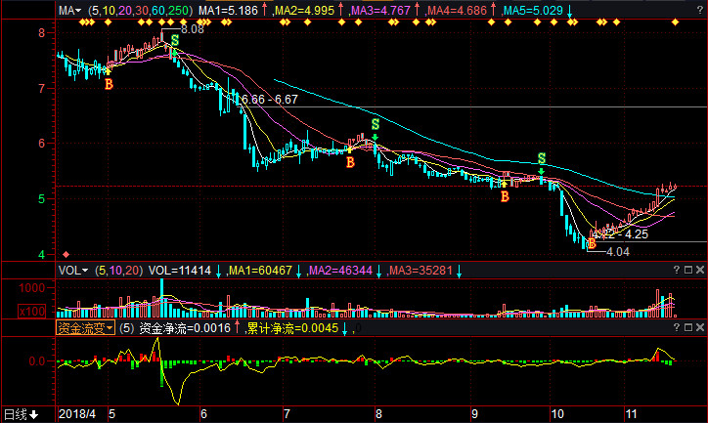Click the B buy marker near 4.04 low
Viewport: 708px width, 423px height.
point(592,243)
